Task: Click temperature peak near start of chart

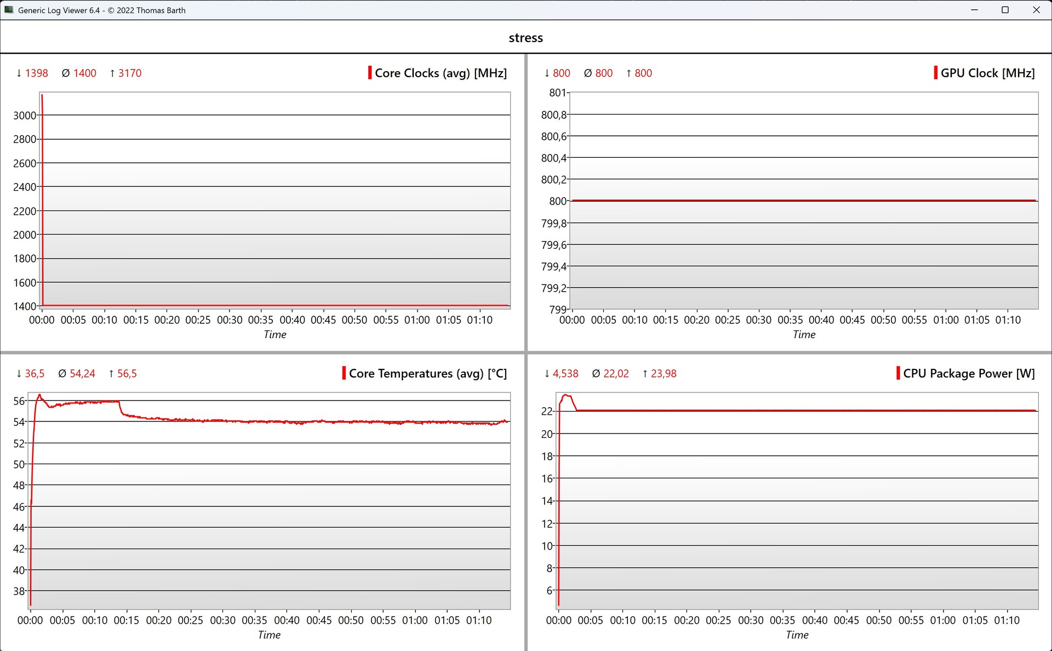Action: tap(39, 395)
